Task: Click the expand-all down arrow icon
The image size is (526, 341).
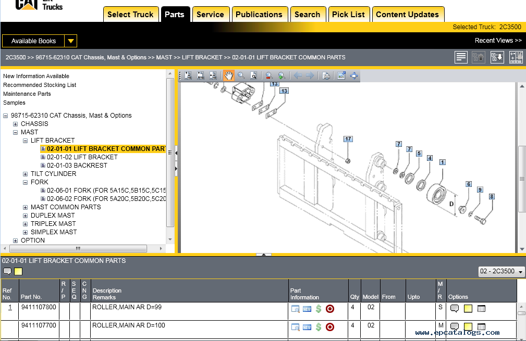Action: pyautogui.click(x=497, y=57)
